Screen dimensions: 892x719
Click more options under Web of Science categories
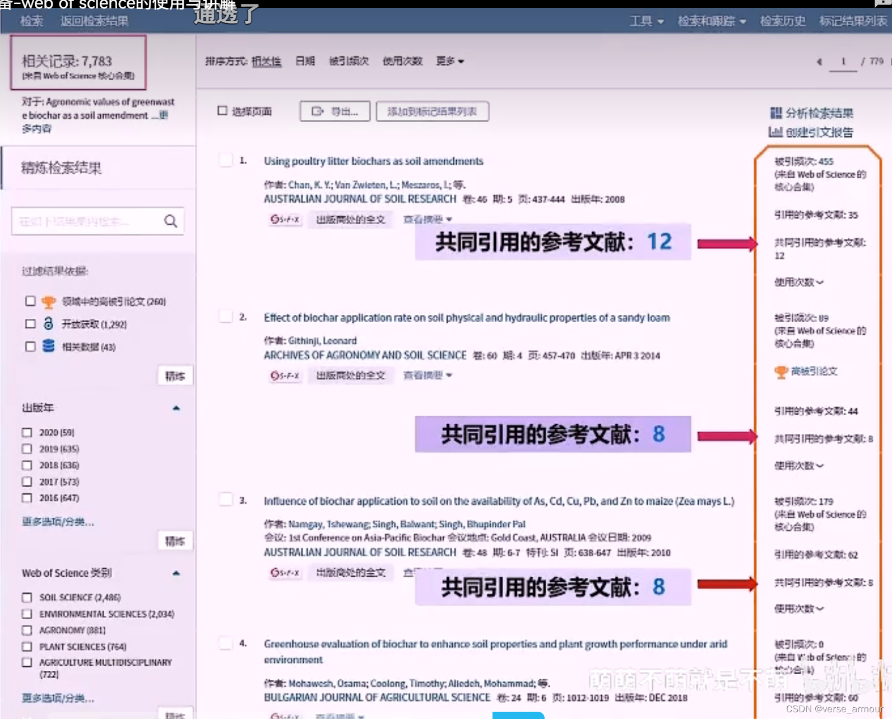pos(58,698)
